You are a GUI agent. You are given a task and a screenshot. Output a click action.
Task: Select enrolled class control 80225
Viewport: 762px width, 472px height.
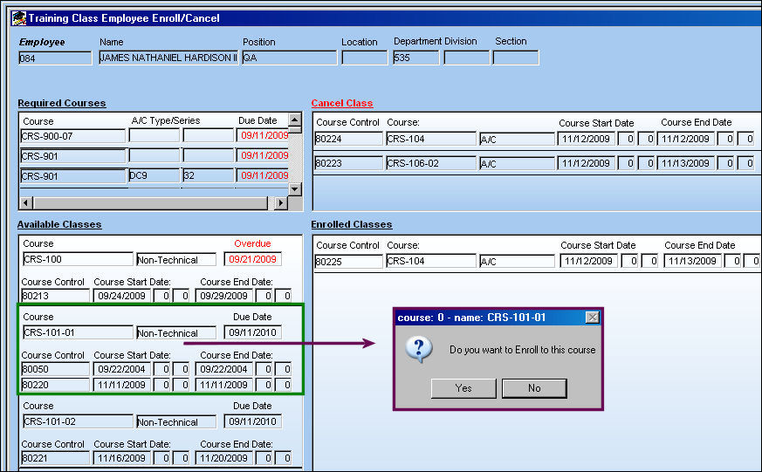pos(348,261)
